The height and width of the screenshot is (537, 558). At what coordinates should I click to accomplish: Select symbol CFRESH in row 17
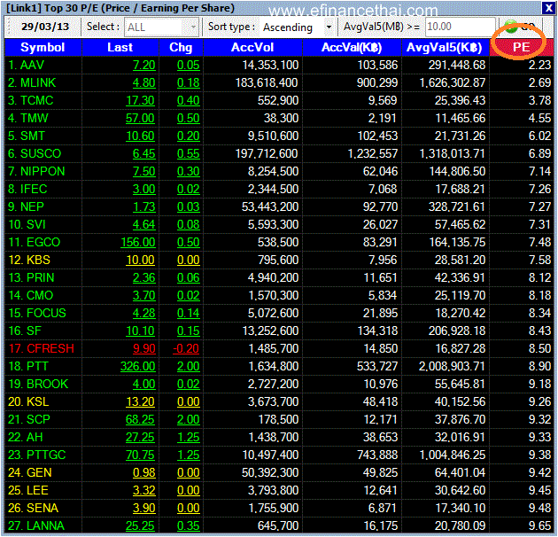click(x=50, y=348)
